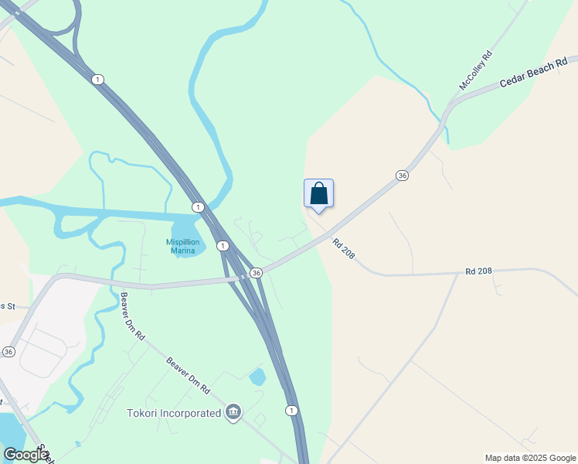
Task: Click the diagonal Rd 208 label near marker
Action: coord(344,248)
